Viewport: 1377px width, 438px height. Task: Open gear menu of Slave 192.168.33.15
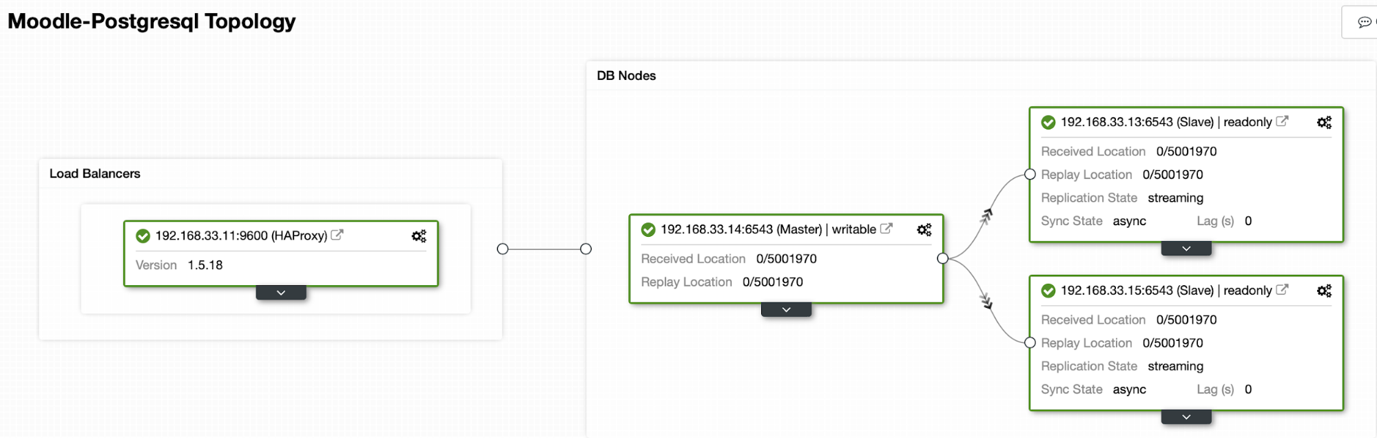[1324, 291]
